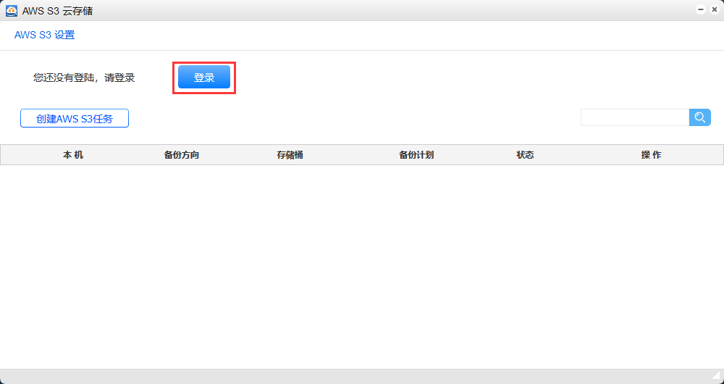Click the 存储桶 column header
This screenshot has width=724, height=384.
pos(290,155)
